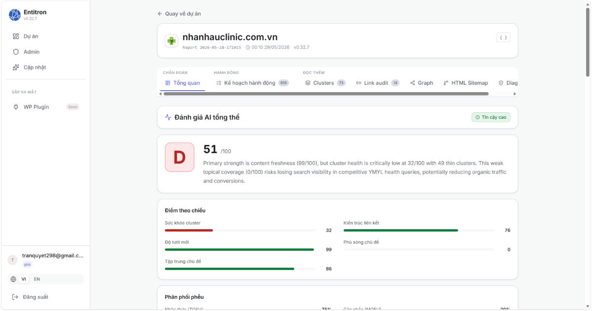592x311 pixels.
Task: Click the back arrow icon at top
Action: [160, 14]
